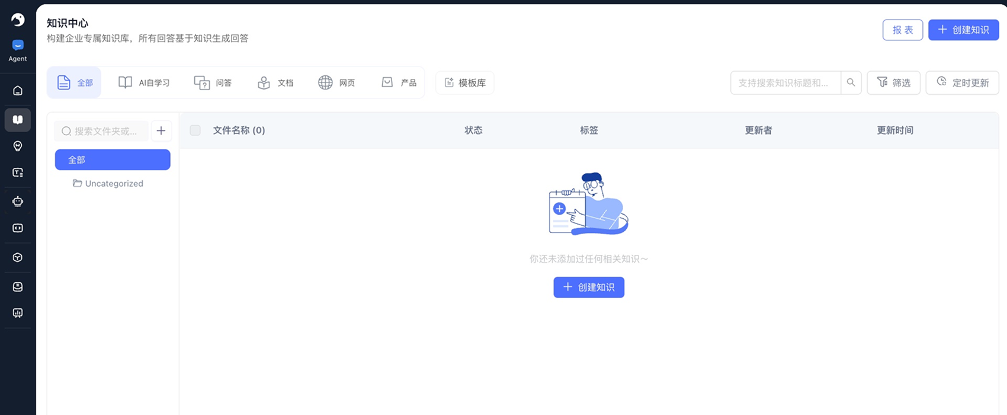This screenshot has width=1007, height=415.
Task: Click the 报表 button
Action: coord(903,30)
